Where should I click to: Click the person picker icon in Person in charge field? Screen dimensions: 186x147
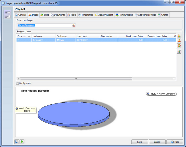click(x=73, y=25)
